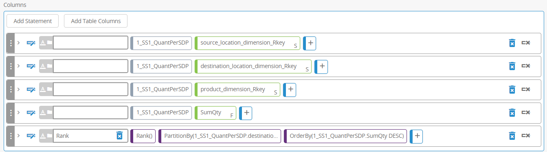Select the source_location_dimension_Rkey column token
The width and height of the screenshot is (547, 152).
click(247, 43)
